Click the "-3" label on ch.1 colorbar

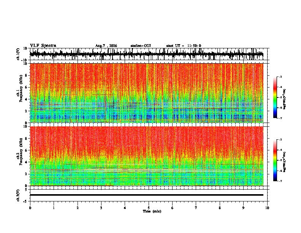point(280,77)
